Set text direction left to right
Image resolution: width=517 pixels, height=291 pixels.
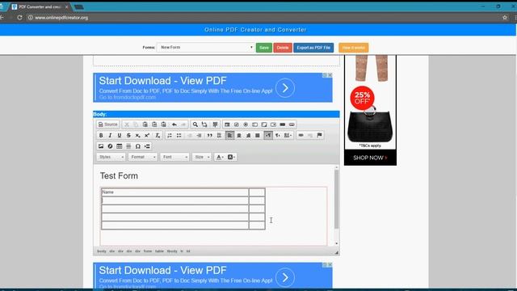pos(268,135)
